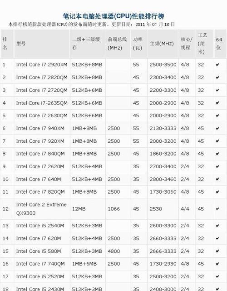Click the 二级+三级缓存 column header
Image resolution: width=227 pixels, height=291 pixels.
[86, 44]
